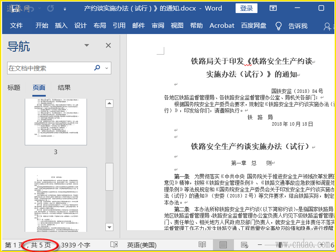Close the 导航 navigation pane
Screen dimensions: 336x252
(108, 45)
